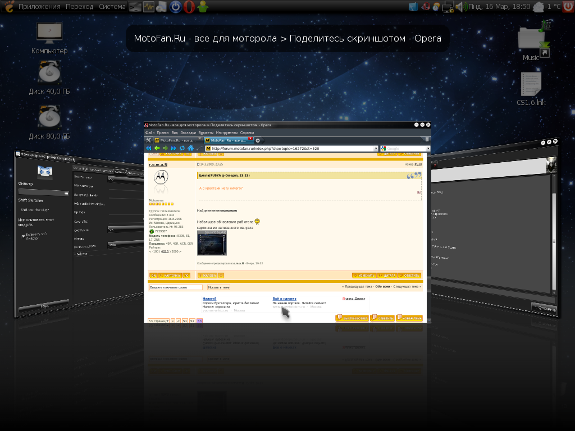The height and width of the screenshot is (431, 575).
Task: Open the terminal launcher in top panel
Action: tap(135, 7)
